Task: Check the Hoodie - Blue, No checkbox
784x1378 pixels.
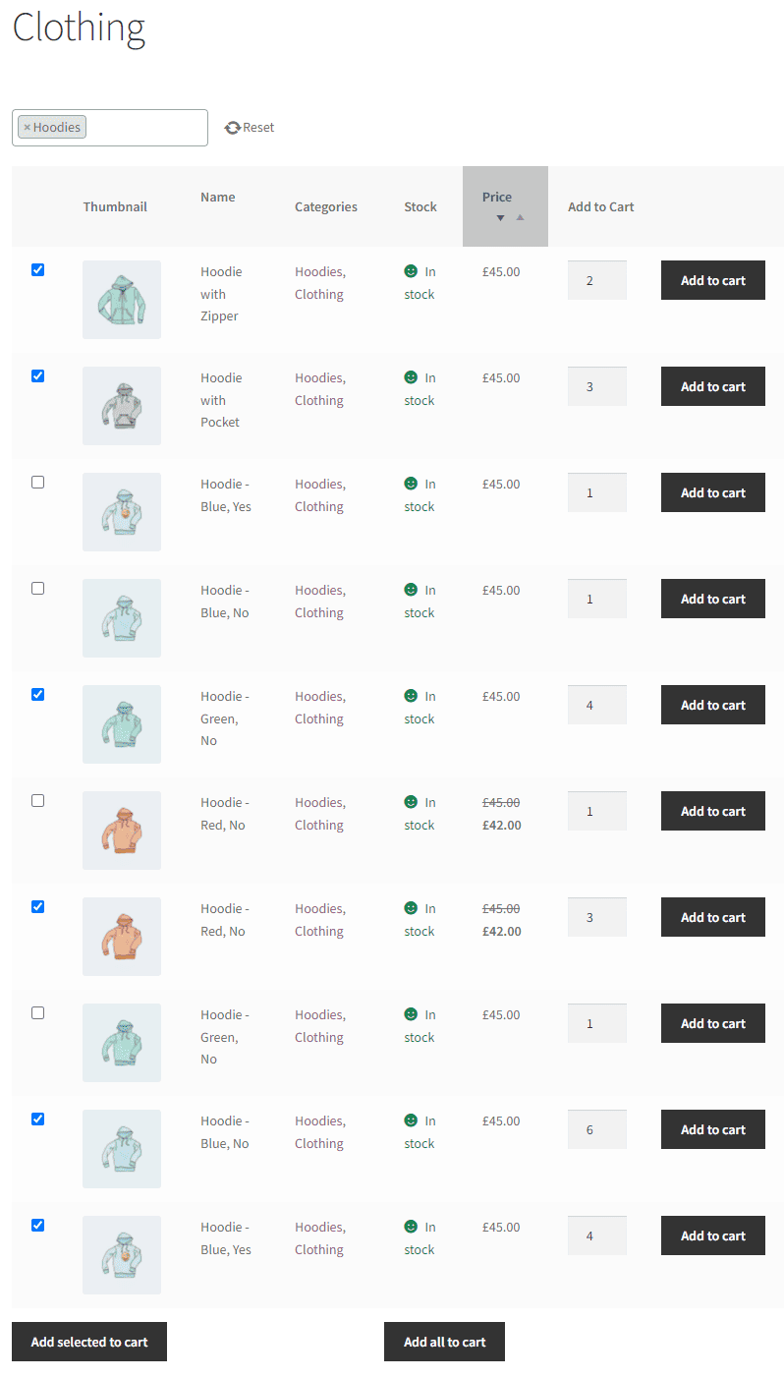Action: [x=37, y=588]
